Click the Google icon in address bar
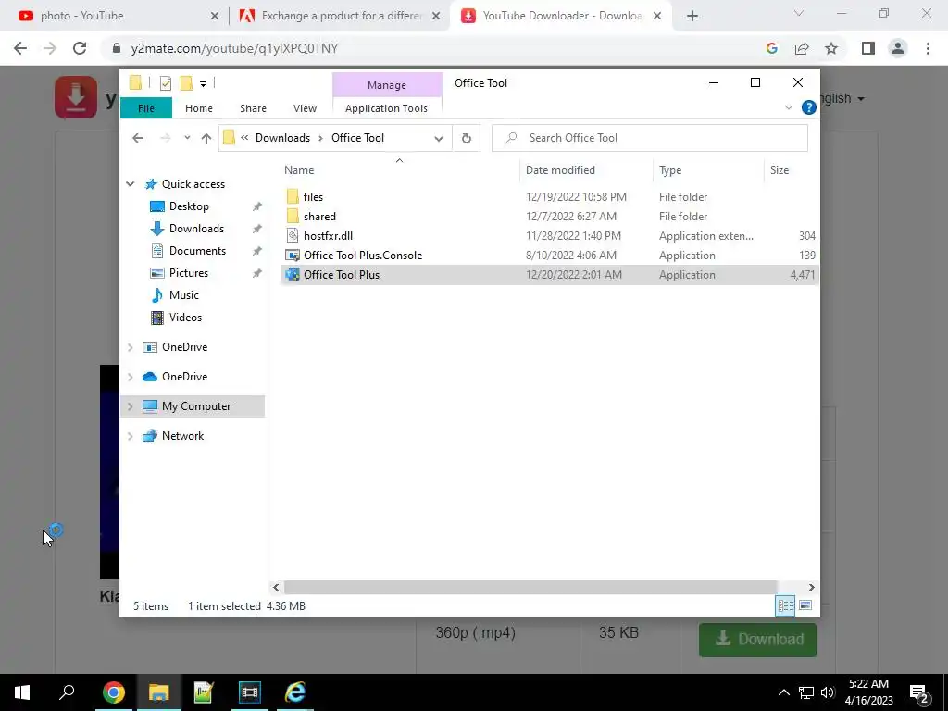Viewport: 948px width, 711px height. pyautogui.click(x=771, y=48)
